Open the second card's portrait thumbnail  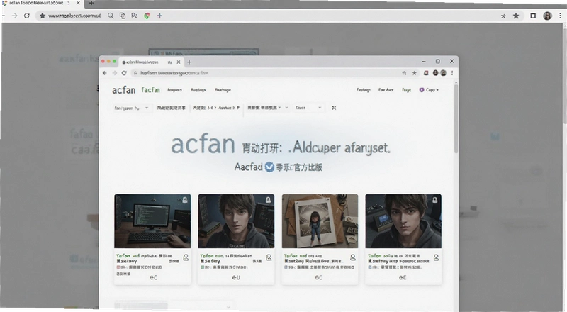click(236, 221)
